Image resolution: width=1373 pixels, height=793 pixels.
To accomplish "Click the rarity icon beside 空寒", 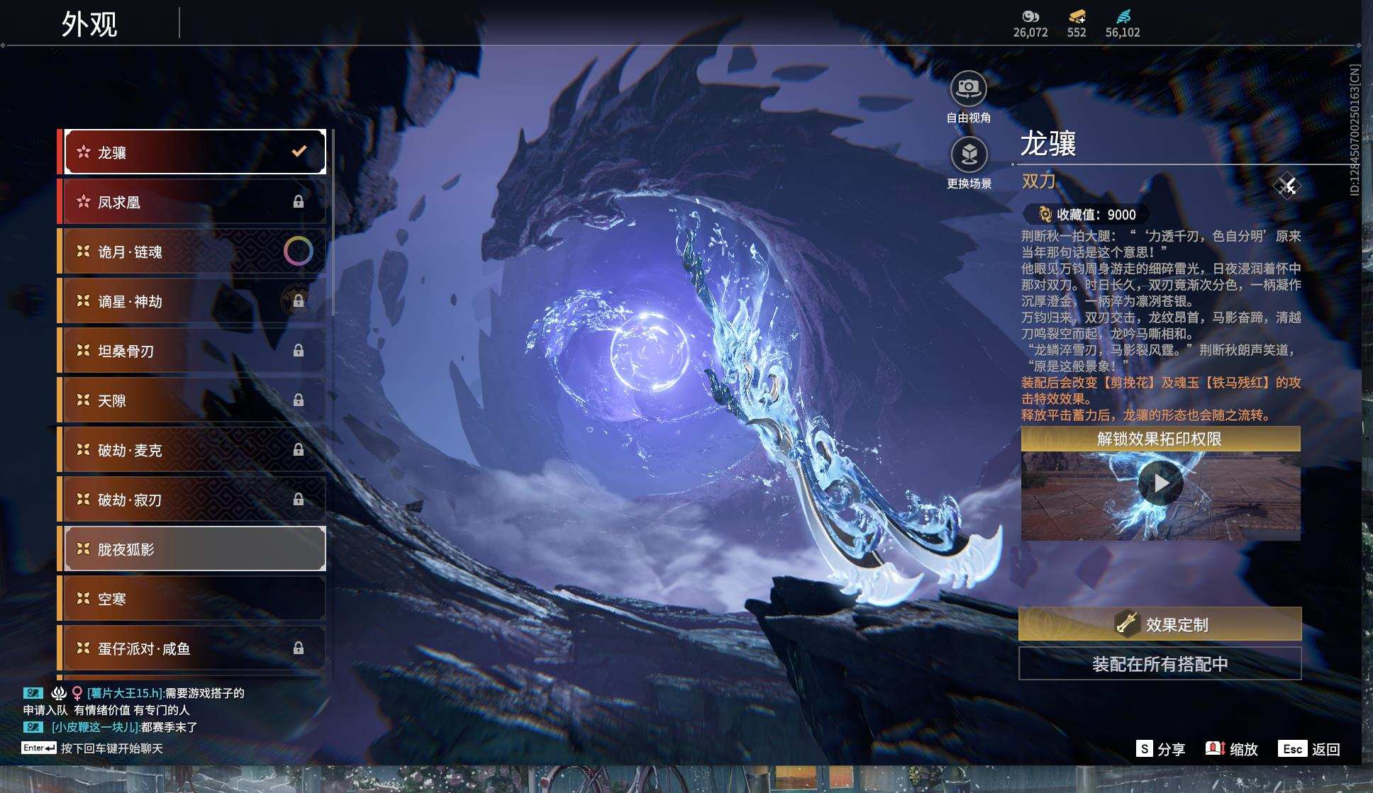I will tap(84, 598).
